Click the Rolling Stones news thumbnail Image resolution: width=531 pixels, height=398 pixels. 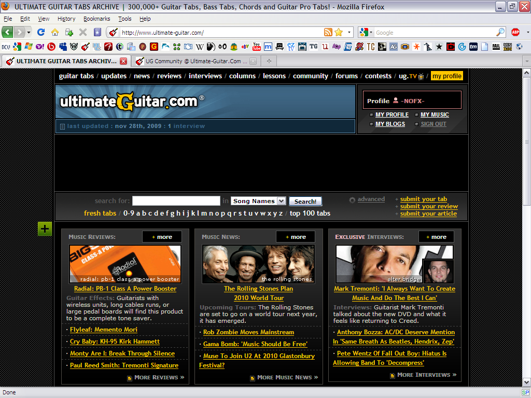(x=258, y=264)
